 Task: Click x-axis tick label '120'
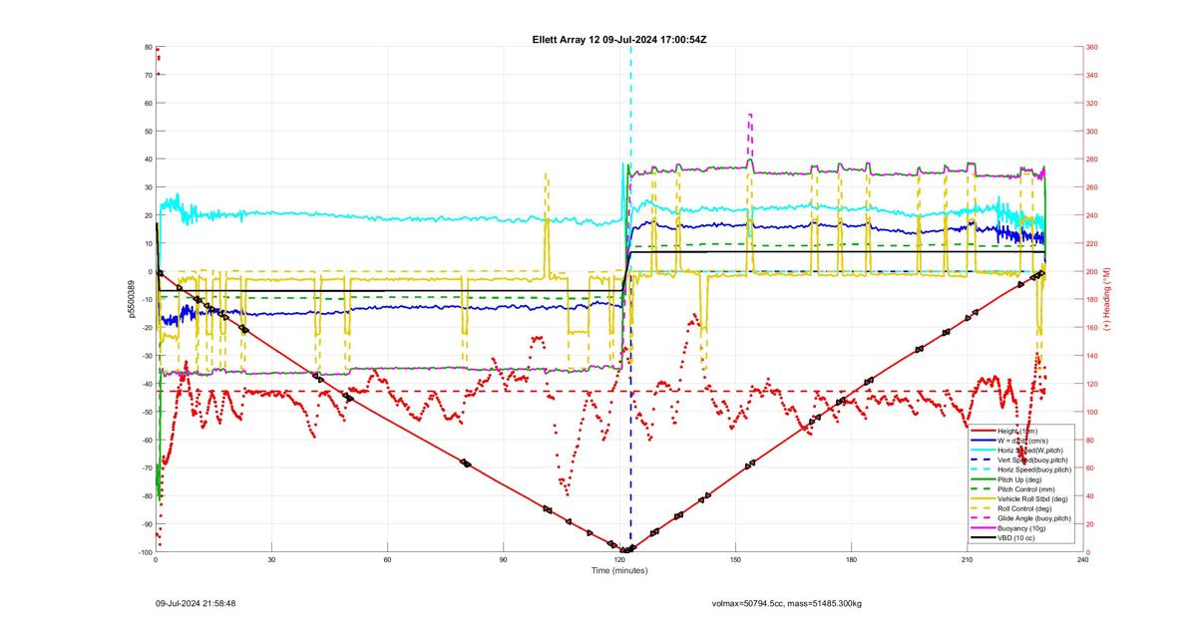pos(619,561)
